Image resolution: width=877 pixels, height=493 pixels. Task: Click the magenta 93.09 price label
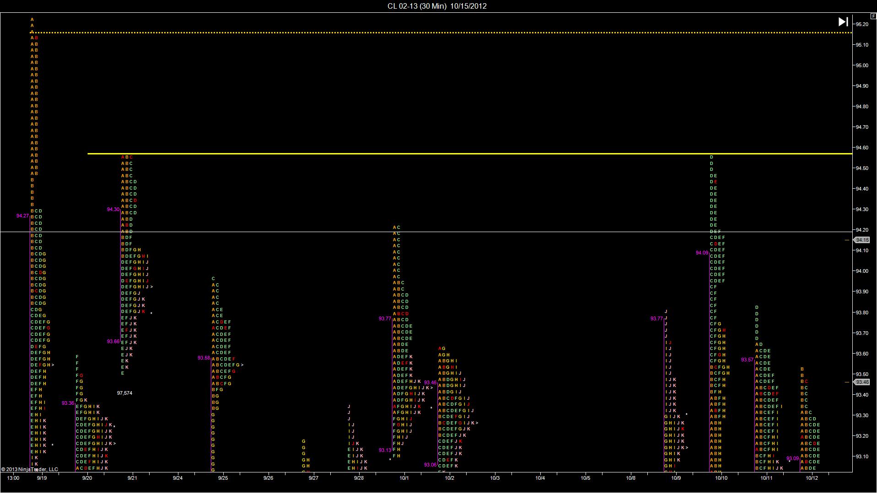(792, 458)
